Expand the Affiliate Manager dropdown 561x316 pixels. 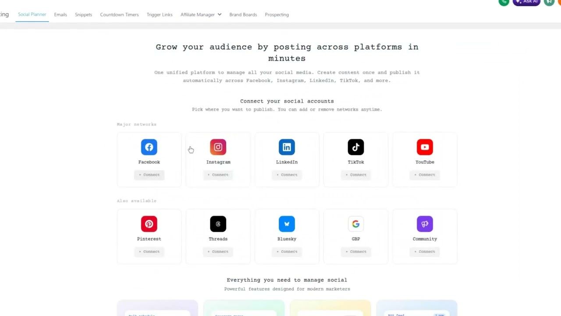pos(201,14)
